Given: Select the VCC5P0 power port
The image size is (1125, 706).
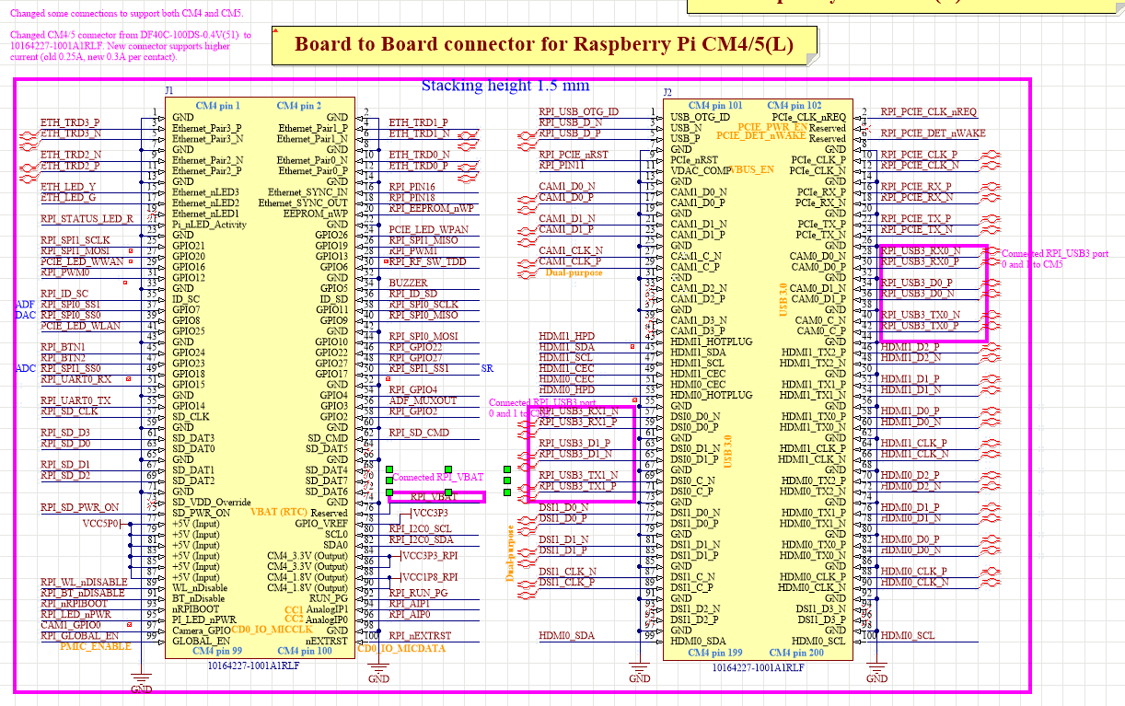Looking at the screenshot, I should (101, 523).
